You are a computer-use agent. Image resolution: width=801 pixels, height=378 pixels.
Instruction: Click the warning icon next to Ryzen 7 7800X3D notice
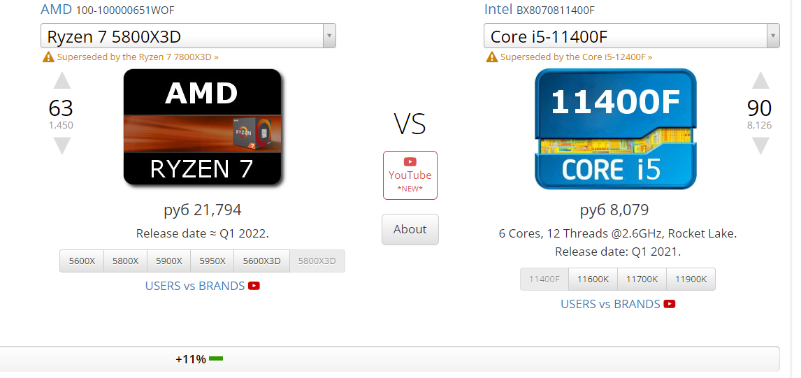(x=48, y=57)
